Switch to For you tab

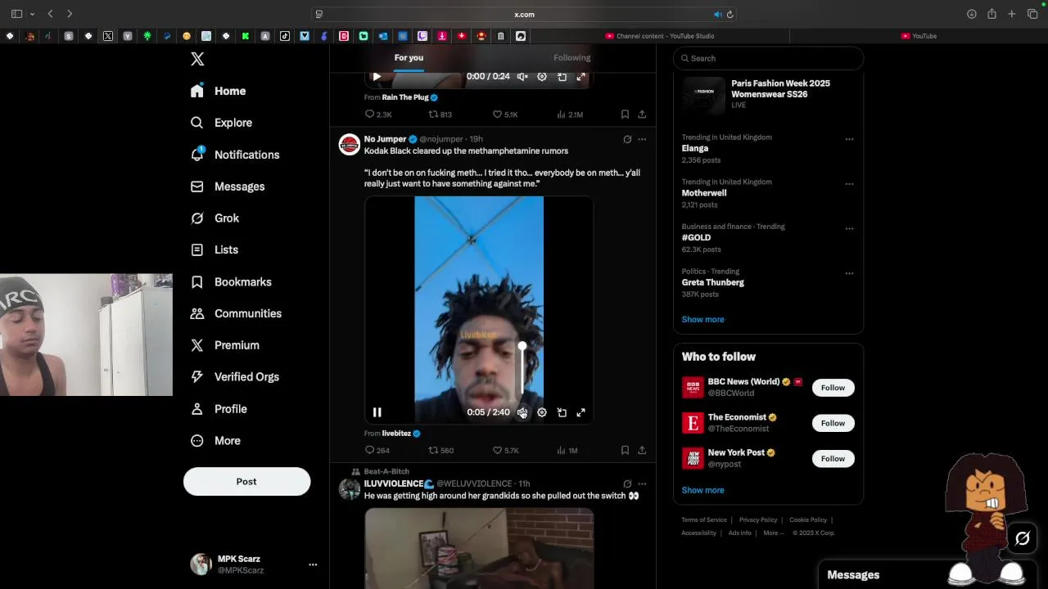click(x=409, y=57)
